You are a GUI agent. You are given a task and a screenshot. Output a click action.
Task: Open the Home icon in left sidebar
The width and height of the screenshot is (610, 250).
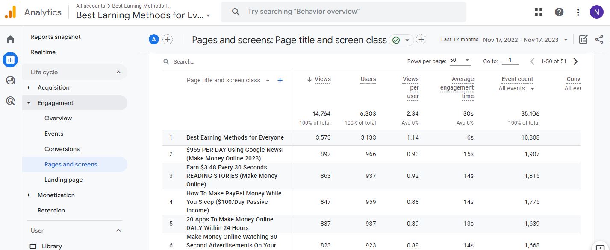10,39
